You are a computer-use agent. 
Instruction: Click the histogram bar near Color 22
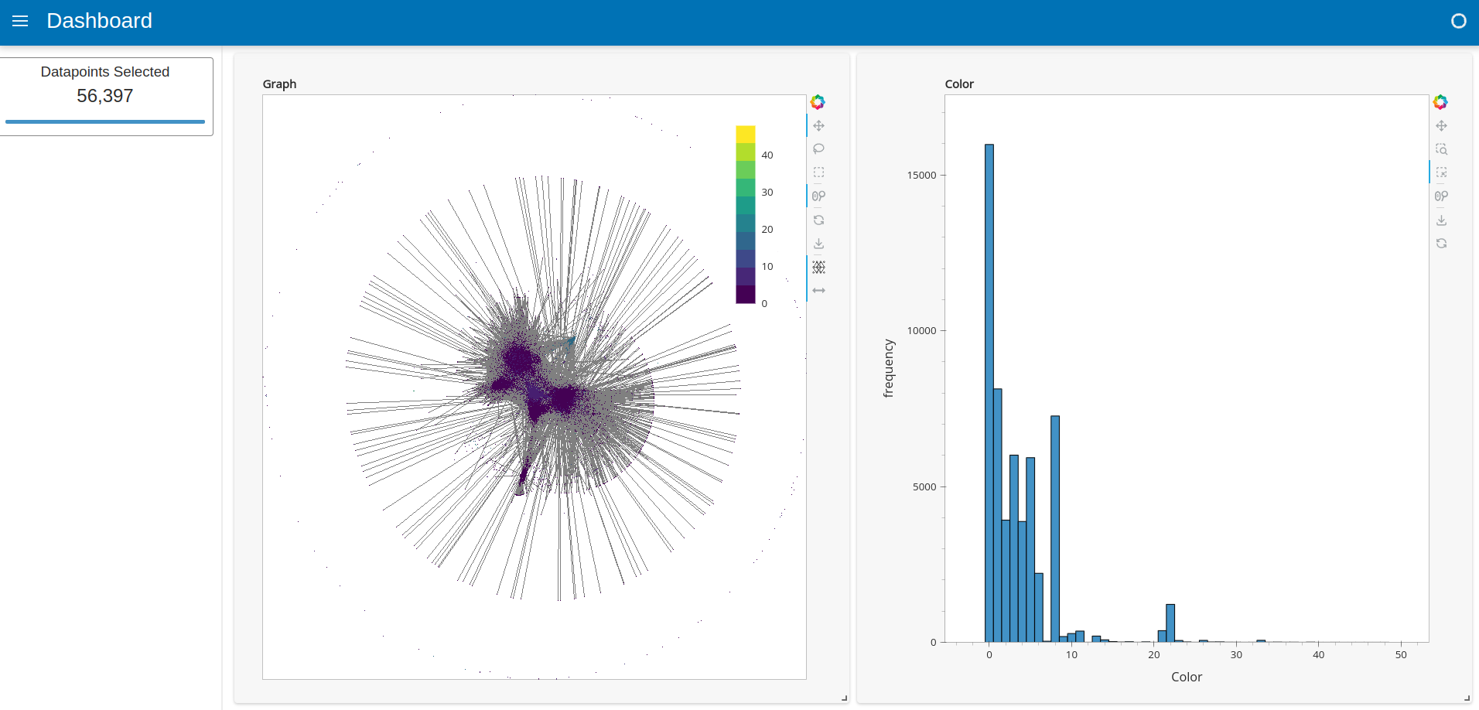1170,623
